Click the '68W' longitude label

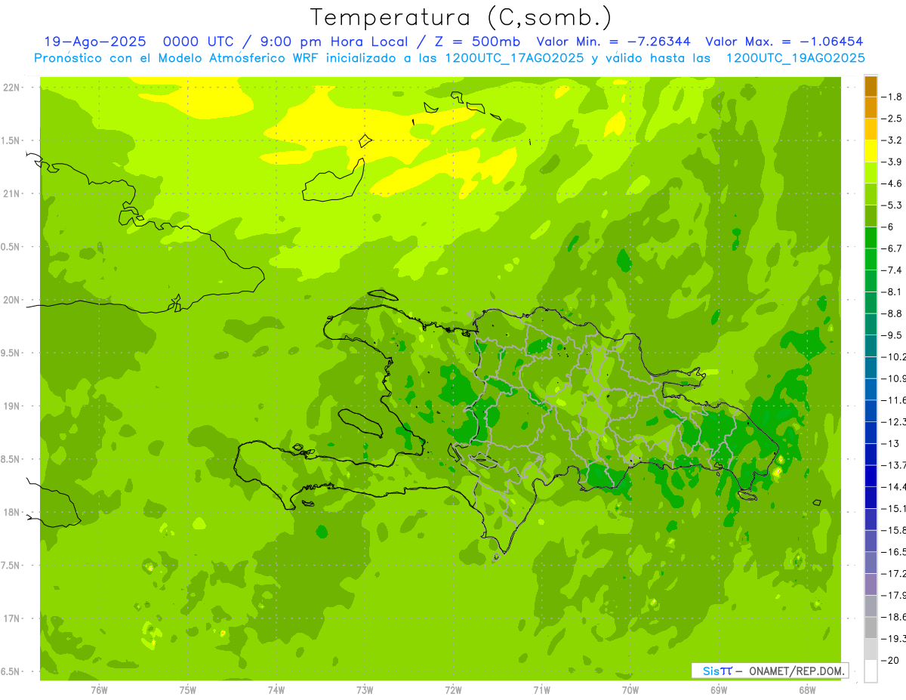click(x=807, y=689)
